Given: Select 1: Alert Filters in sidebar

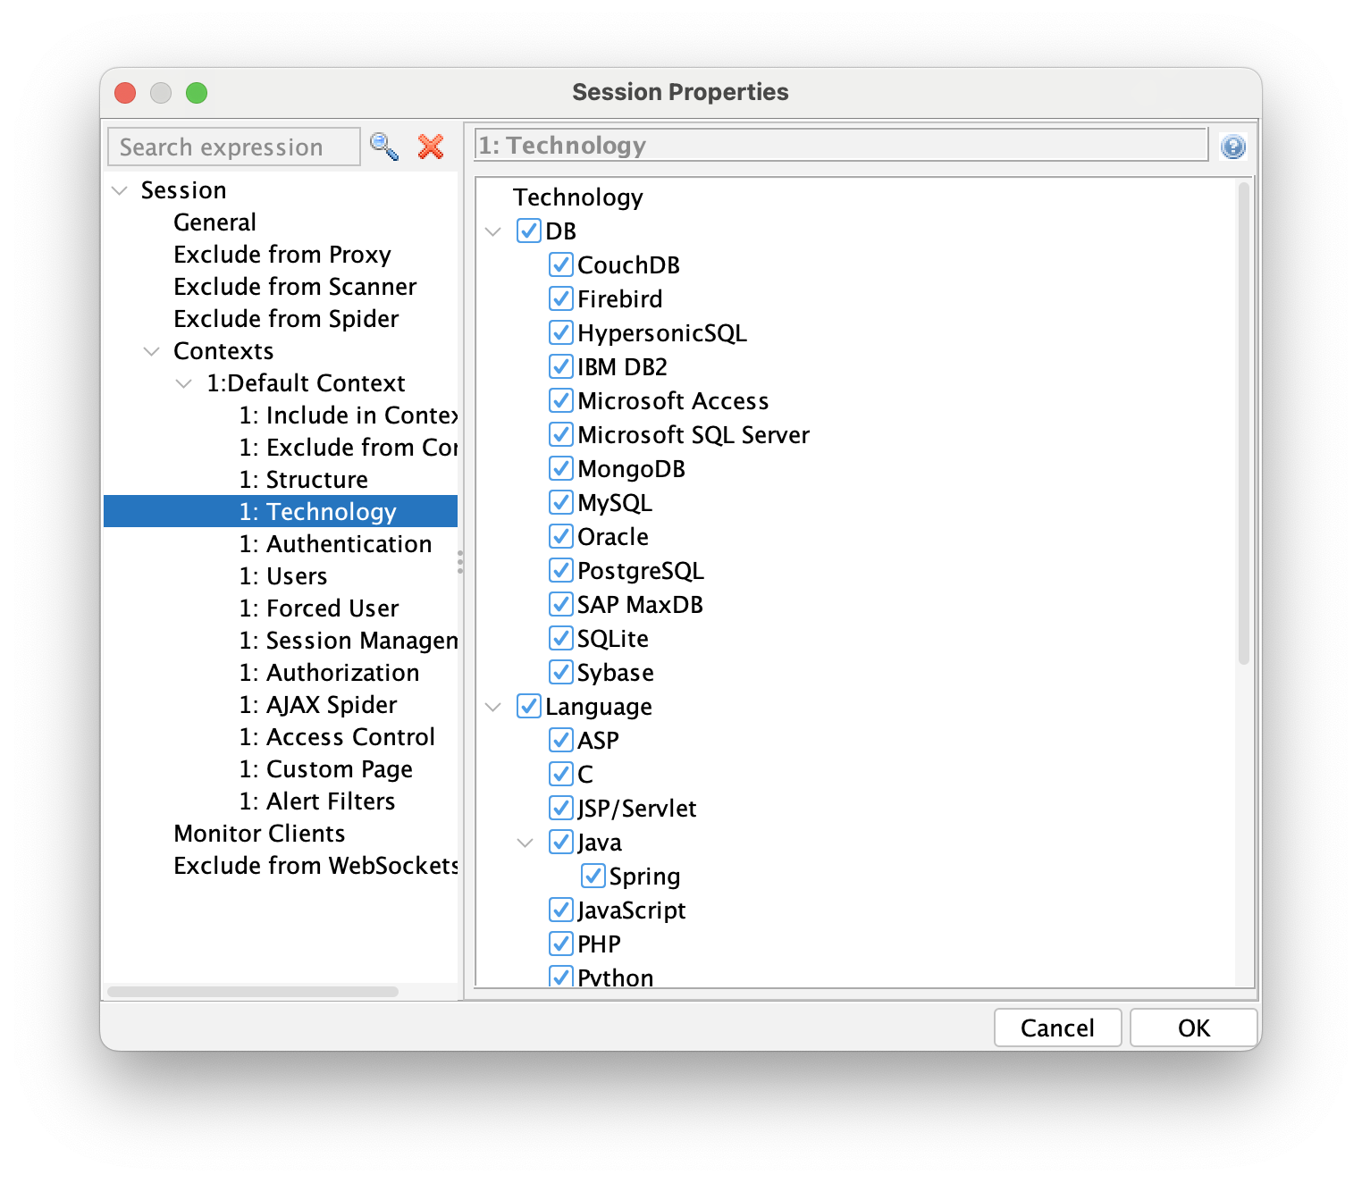Looking at the screenshot, I should click(x=316, y=801).
